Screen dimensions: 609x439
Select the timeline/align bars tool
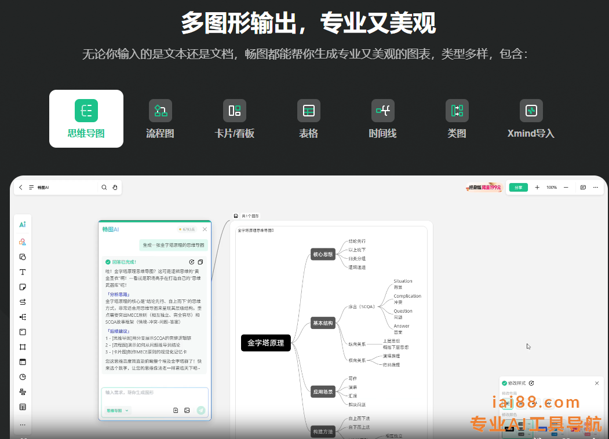coord(23,392)
